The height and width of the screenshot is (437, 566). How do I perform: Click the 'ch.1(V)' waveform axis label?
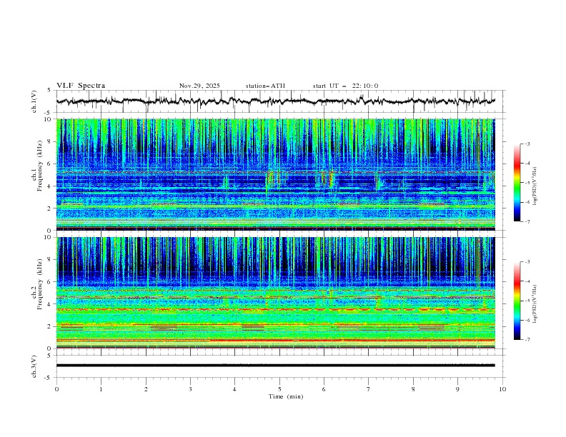34,101
